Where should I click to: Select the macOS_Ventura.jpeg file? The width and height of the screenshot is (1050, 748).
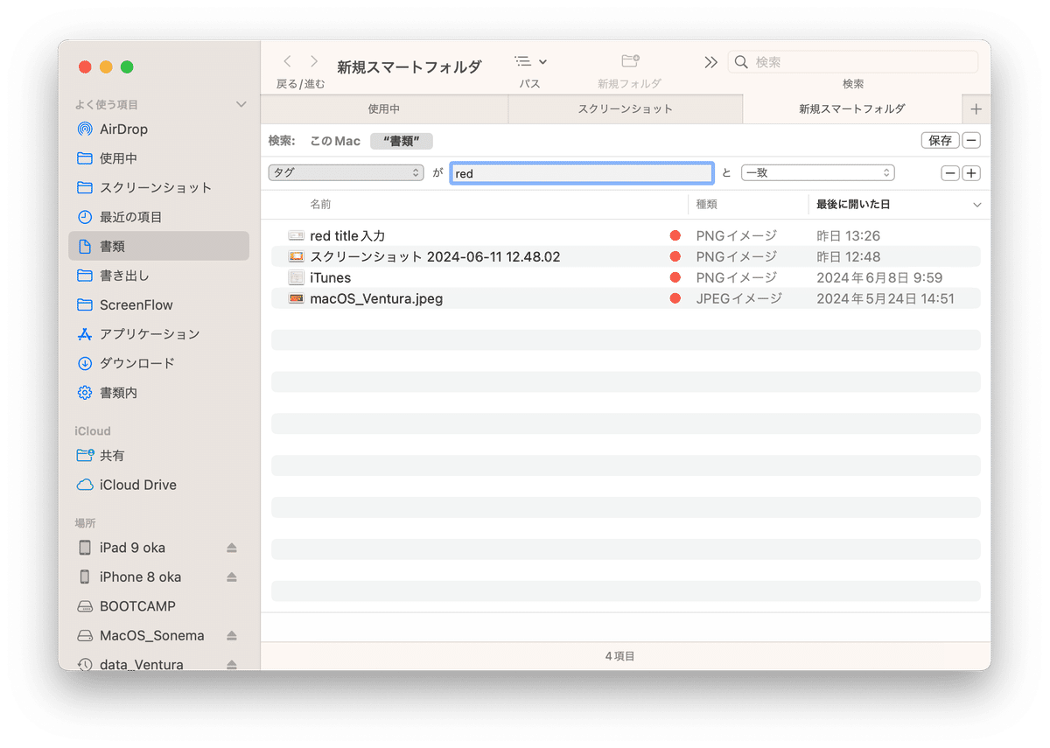coord(376,299)
